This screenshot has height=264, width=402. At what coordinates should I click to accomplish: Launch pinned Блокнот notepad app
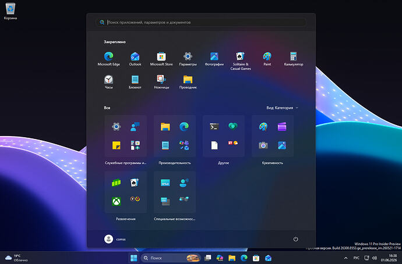(x=135, y=82)
